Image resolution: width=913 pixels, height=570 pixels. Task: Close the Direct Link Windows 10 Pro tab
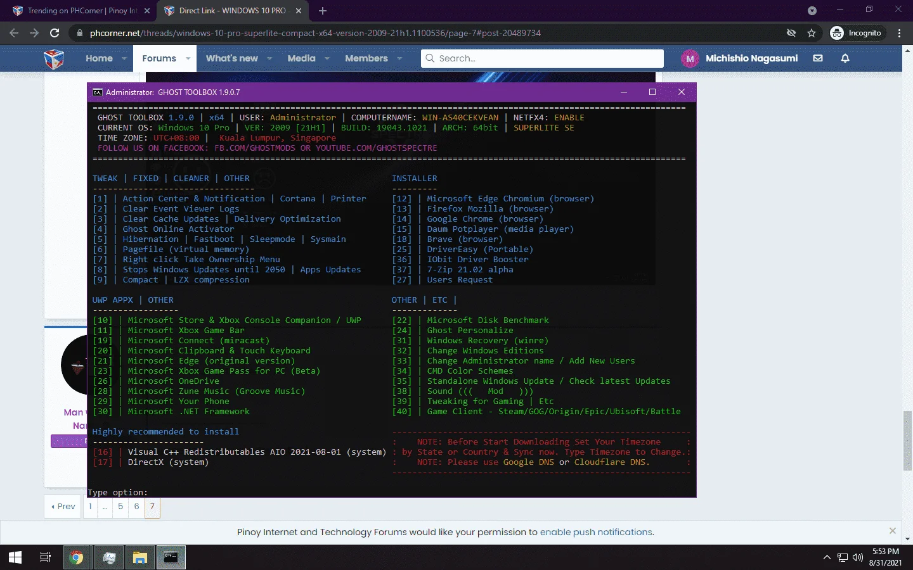(299, 11)
